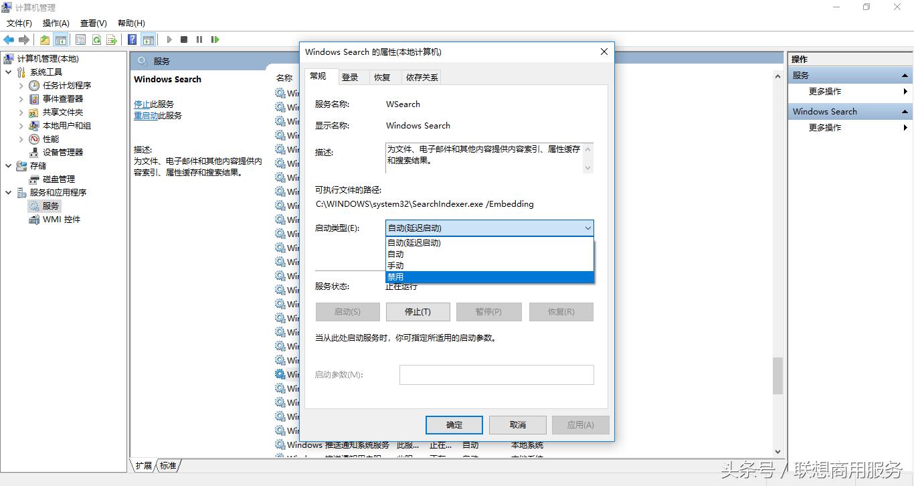914x486 pixels.
Task: Click the Show/Hide console tree icon
Action: 61,39
